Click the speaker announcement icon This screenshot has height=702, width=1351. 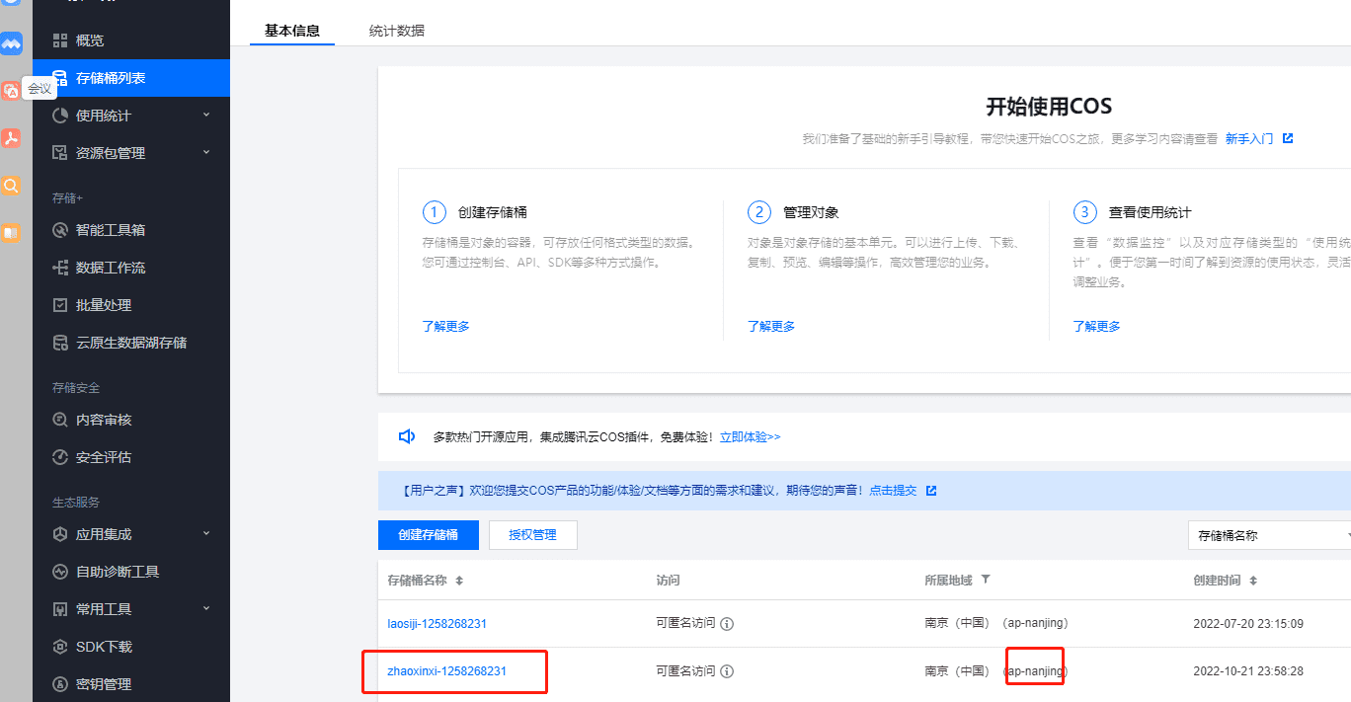406,436
